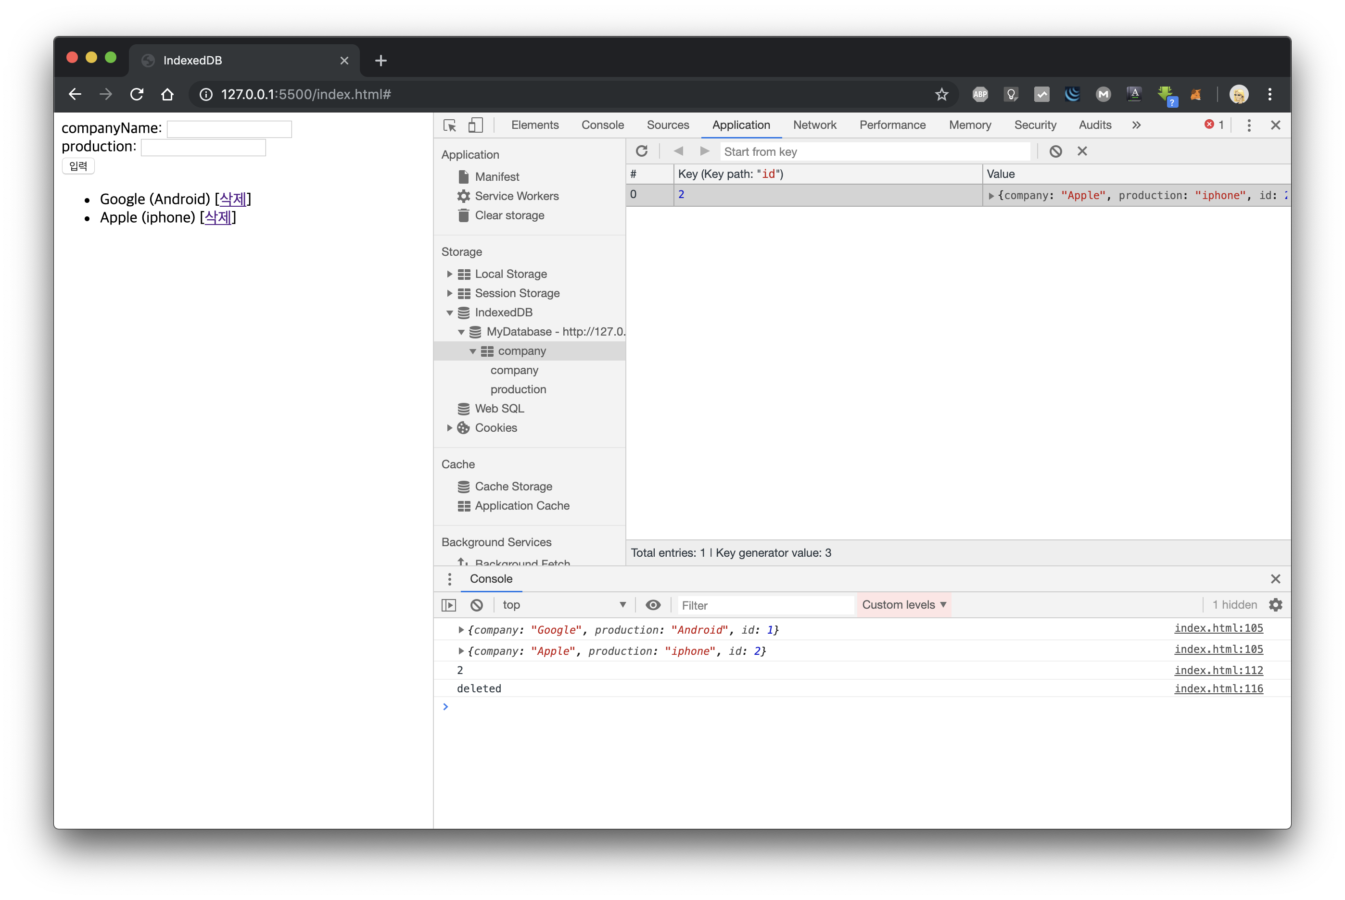Screen dimensions: 1345x900
Task: Click the 삭제 link next to Google
Action: click(x=233, y=199)
